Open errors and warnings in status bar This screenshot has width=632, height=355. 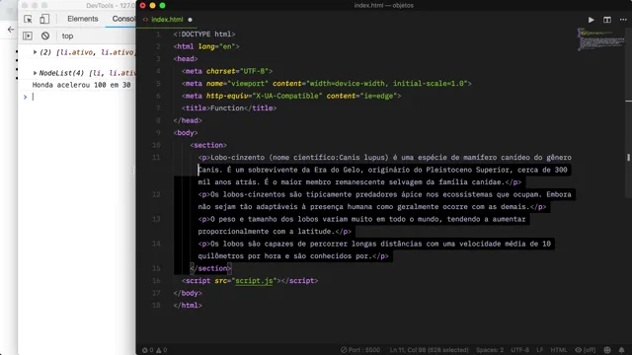point(154,350)
